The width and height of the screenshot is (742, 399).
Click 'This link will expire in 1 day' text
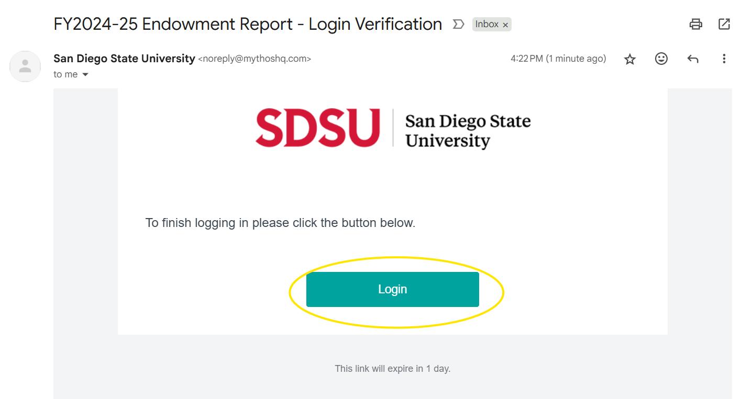point(392,369)
